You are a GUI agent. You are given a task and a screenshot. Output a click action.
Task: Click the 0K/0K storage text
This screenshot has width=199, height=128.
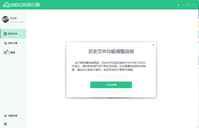(13, 18)
